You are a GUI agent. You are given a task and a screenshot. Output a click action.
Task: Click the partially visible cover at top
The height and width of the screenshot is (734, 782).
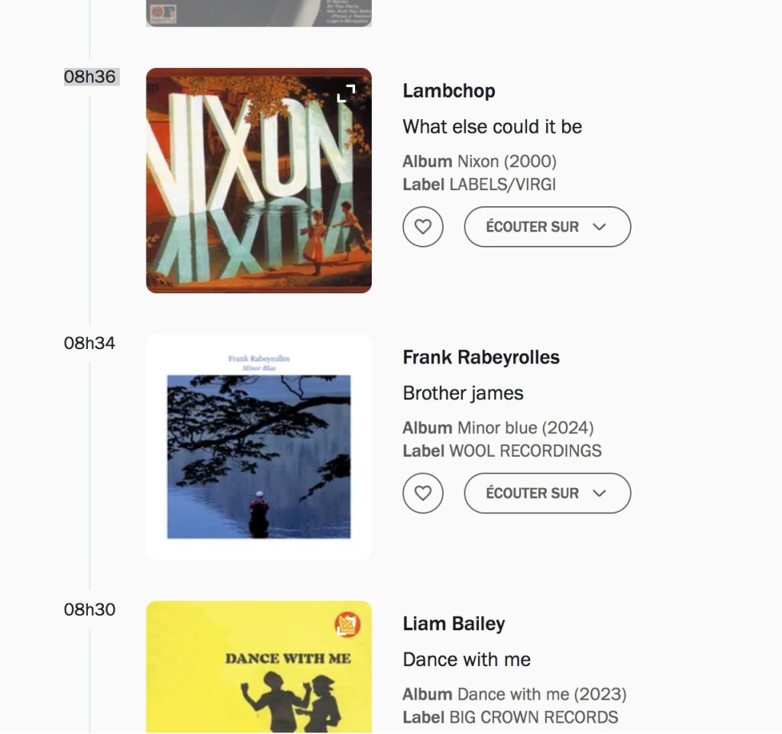(258, 13)
